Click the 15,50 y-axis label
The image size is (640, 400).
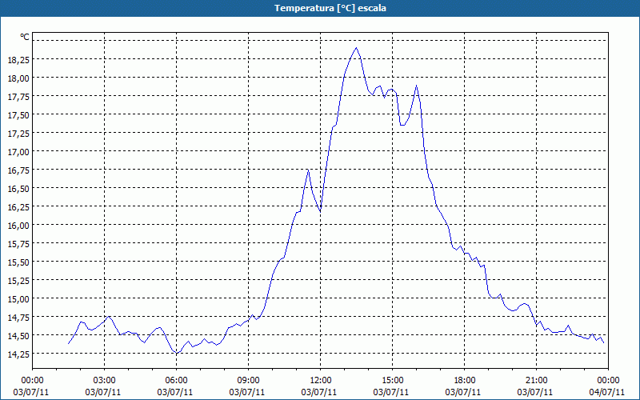[x=18, y=262]
